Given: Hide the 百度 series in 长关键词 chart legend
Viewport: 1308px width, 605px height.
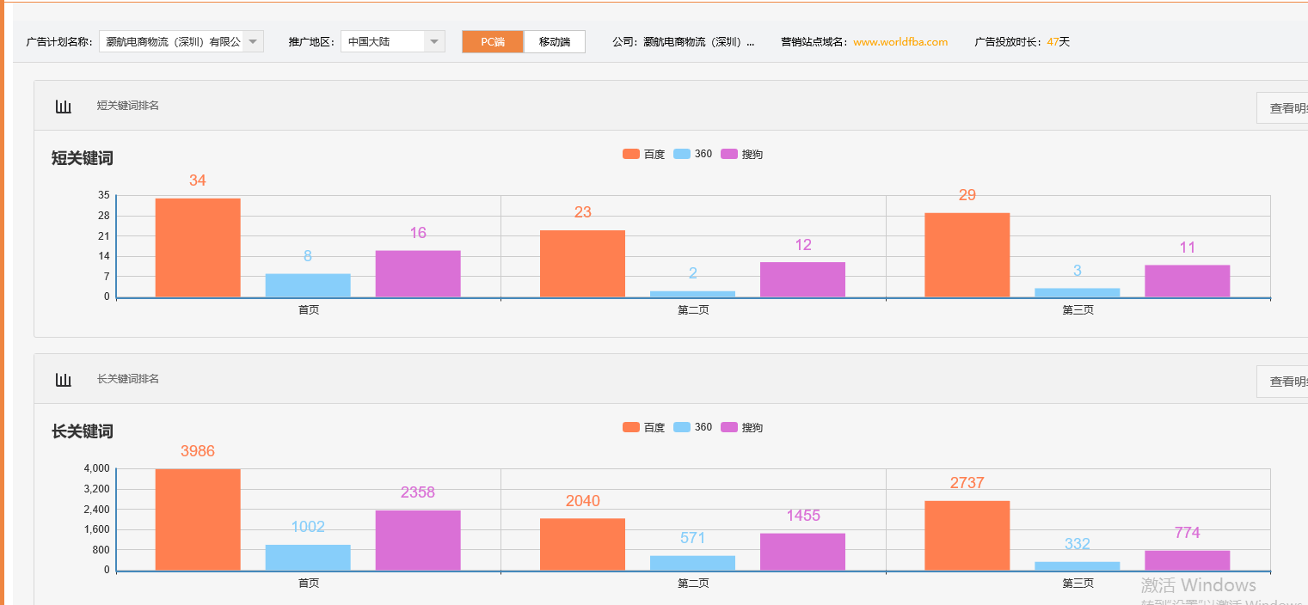Looking at the screenshot, I should 644,428.
